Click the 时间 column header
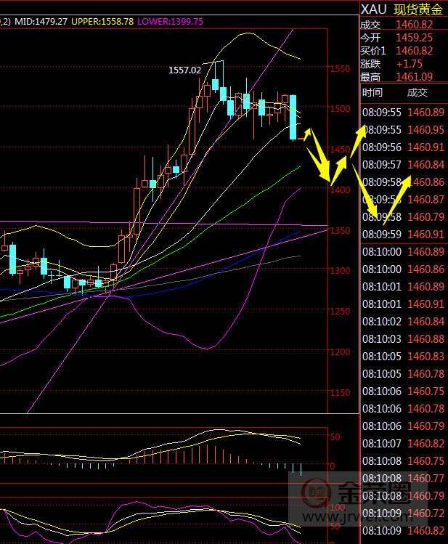Screen dimensions: 448x544 [x=372, y=92]
